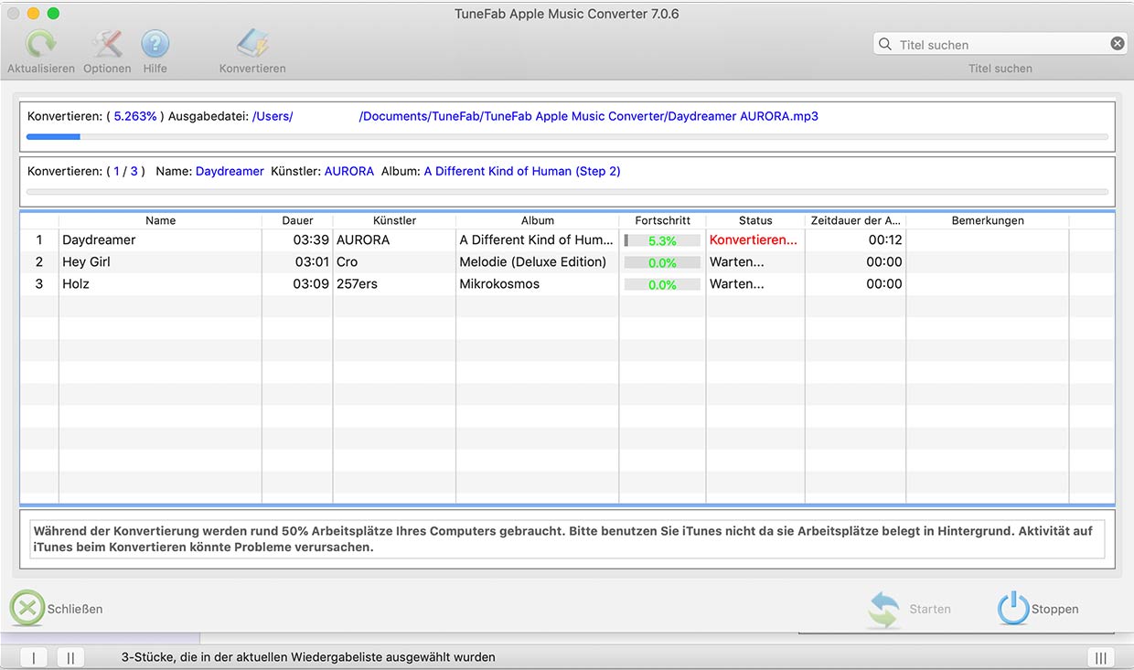Sort by the Name column header
The width and height of the screenshot is (1134, 670).
(160, 220)
